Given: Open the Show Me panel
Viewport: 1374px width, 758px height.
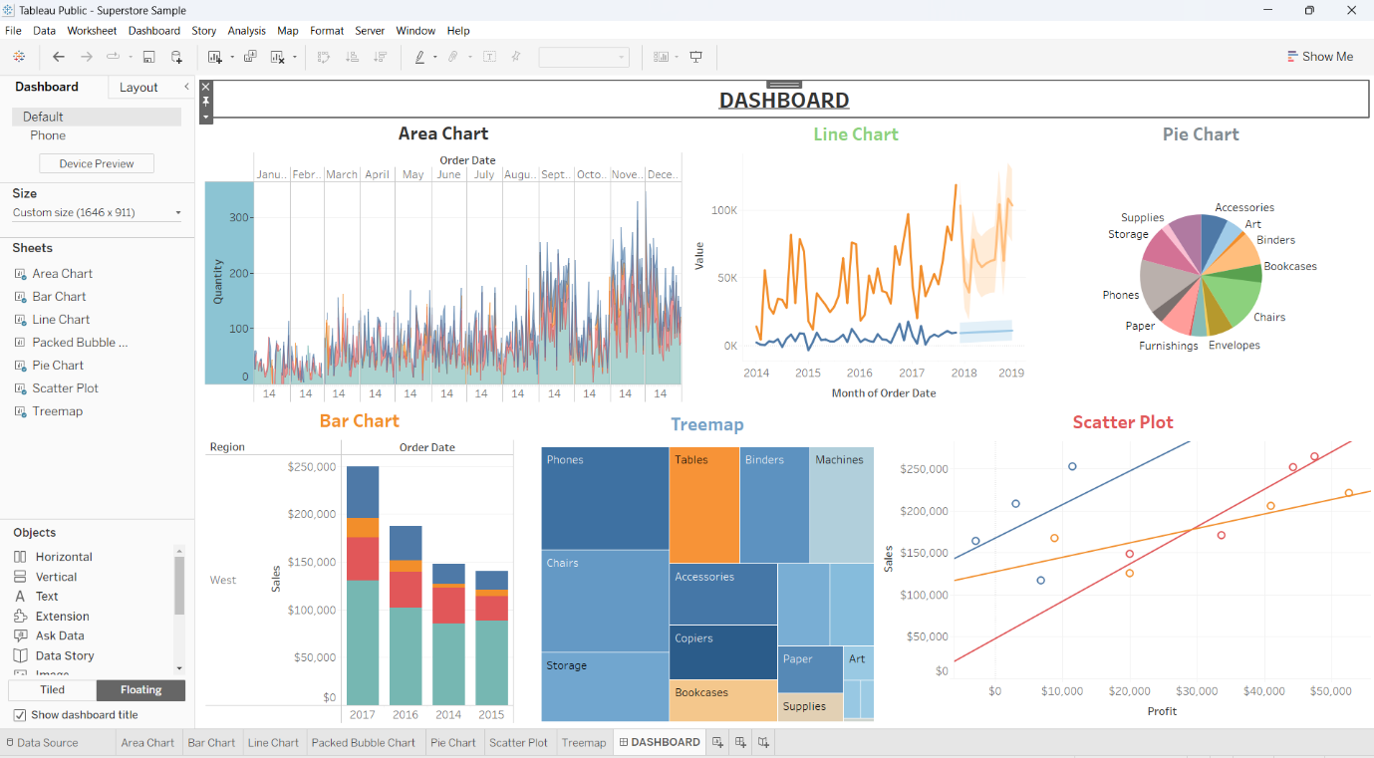Looking at the screenshot, I should 1320,57.
